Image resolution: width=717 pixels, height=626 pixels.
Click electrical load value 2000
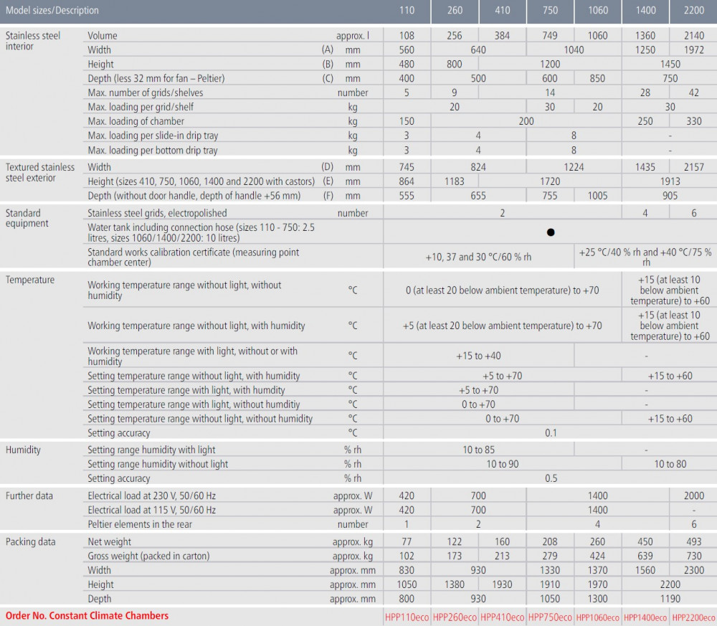693,495
